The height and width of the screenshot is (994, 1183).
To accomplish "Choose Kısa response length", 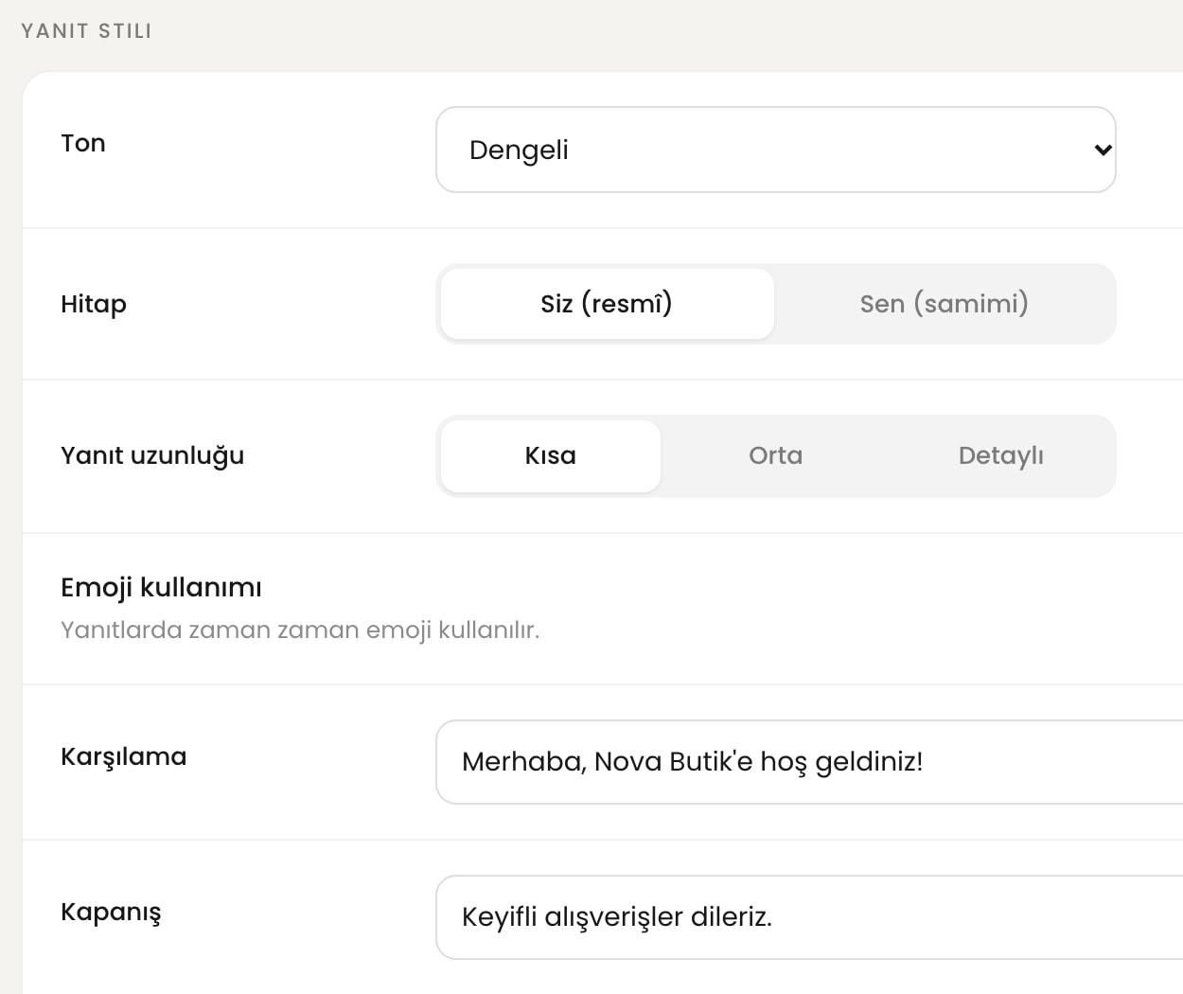I will coord(550,455).
